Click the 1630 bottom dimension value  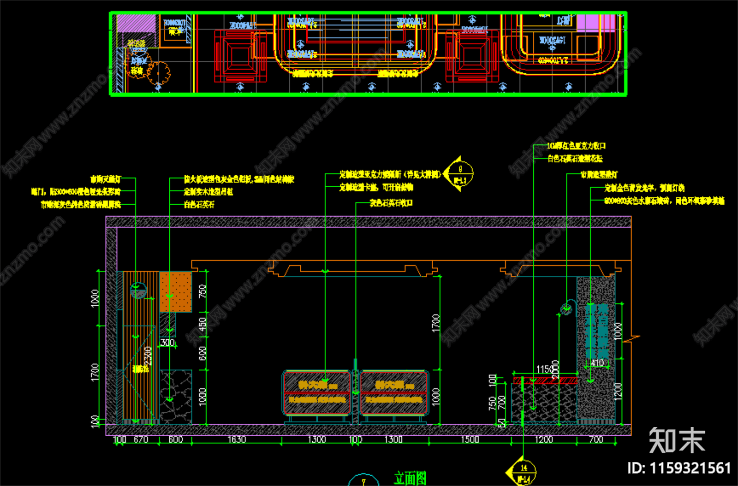(x=237, y=439)
